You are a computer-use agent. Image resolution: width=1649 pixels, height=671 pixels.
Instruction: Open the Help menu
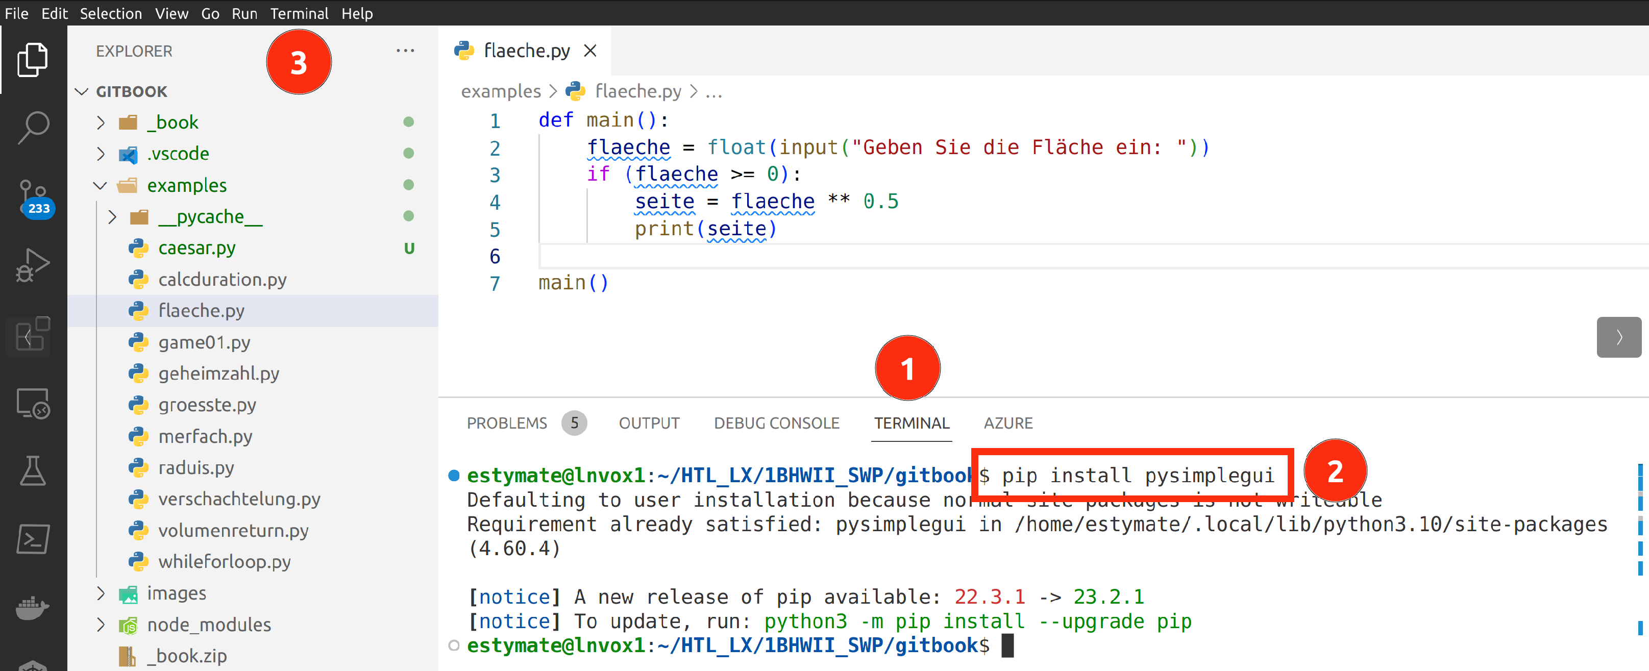(x=357, y=13)
